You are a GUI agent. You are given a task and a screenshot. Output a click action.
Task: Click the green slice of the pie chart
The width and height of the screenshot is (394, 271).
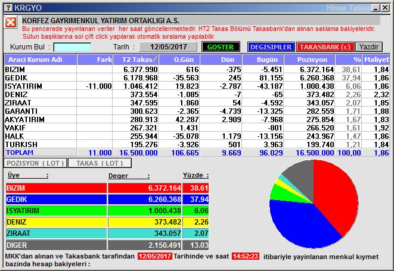click(x=283, y=194)
